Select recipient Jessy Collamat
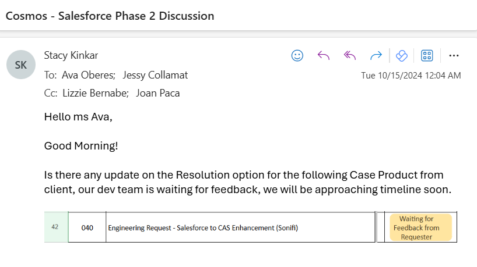This screenshot has width=477, height=267. (x=155, y=75)
